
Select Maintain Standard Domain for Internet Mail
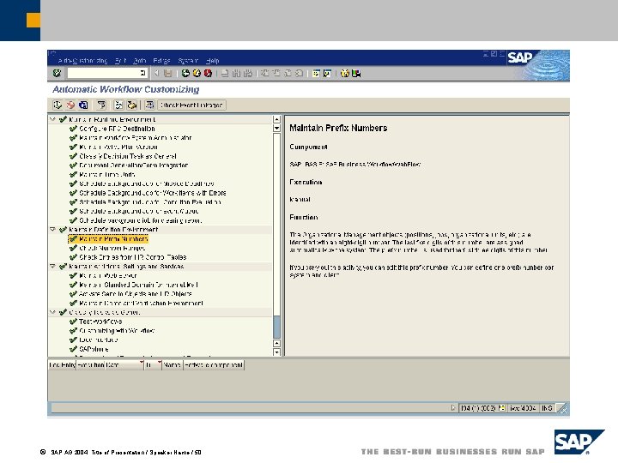134,285
